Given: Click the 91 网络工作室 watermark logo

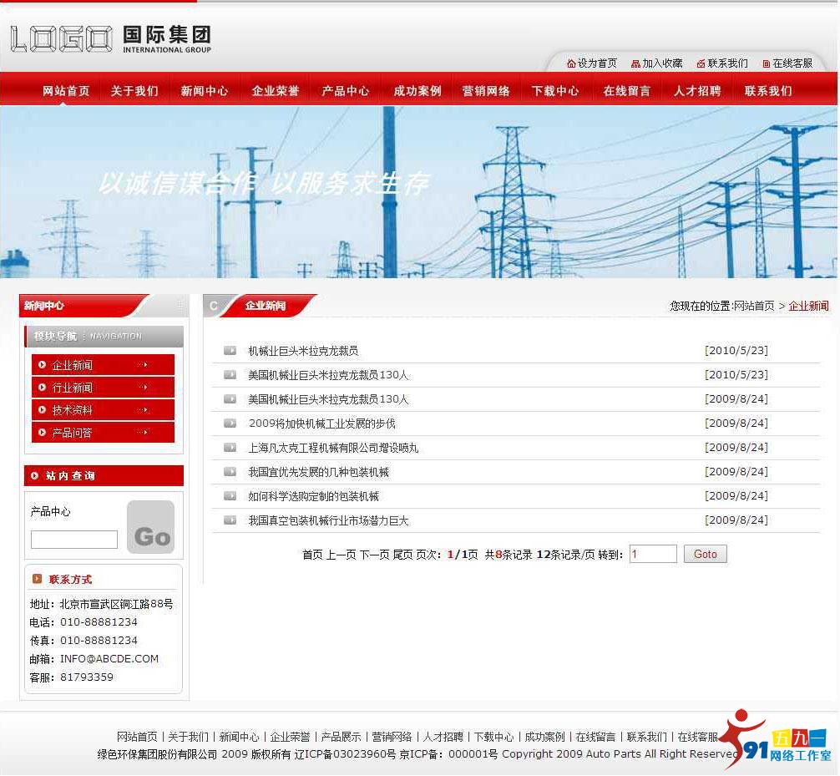Looking at the screenshot, I should [x=775, y=741].
